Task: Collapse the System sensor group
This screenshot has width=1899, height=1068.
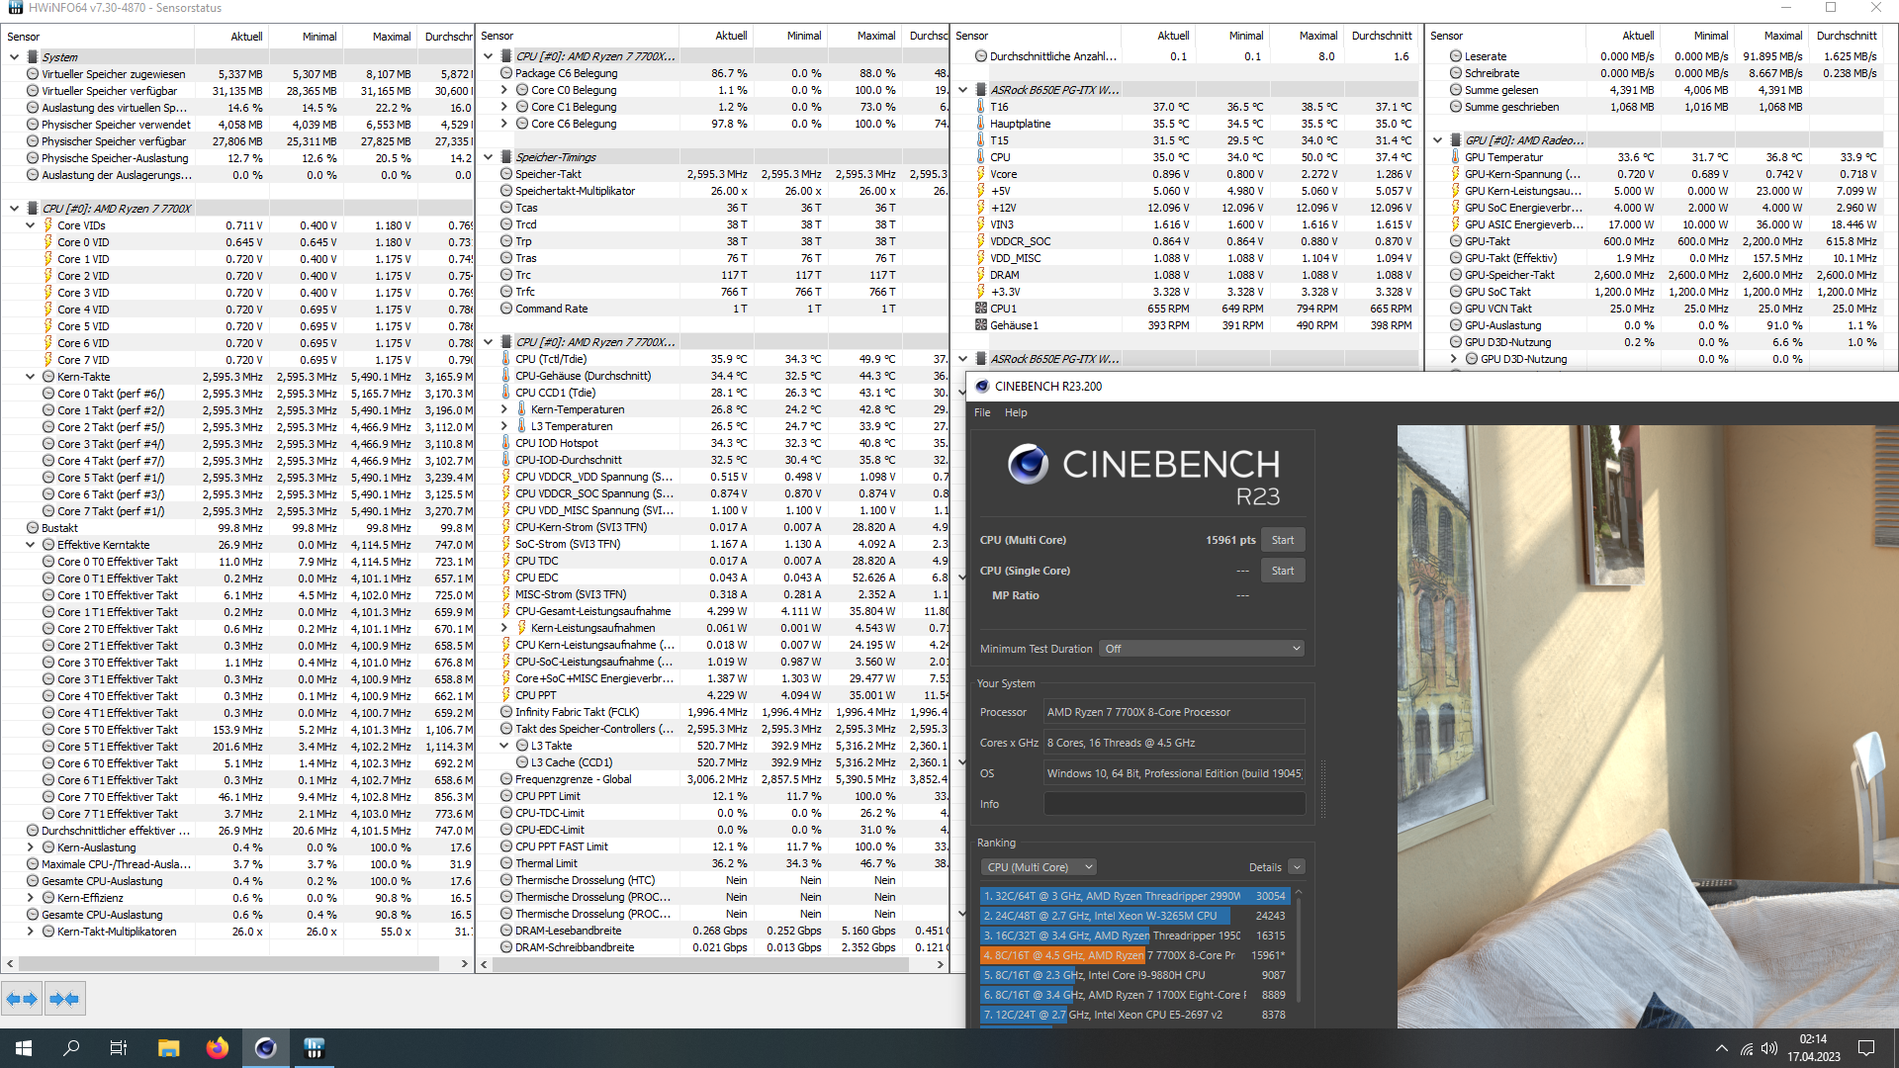Action: pyautogui.click(x=14, y=57)
